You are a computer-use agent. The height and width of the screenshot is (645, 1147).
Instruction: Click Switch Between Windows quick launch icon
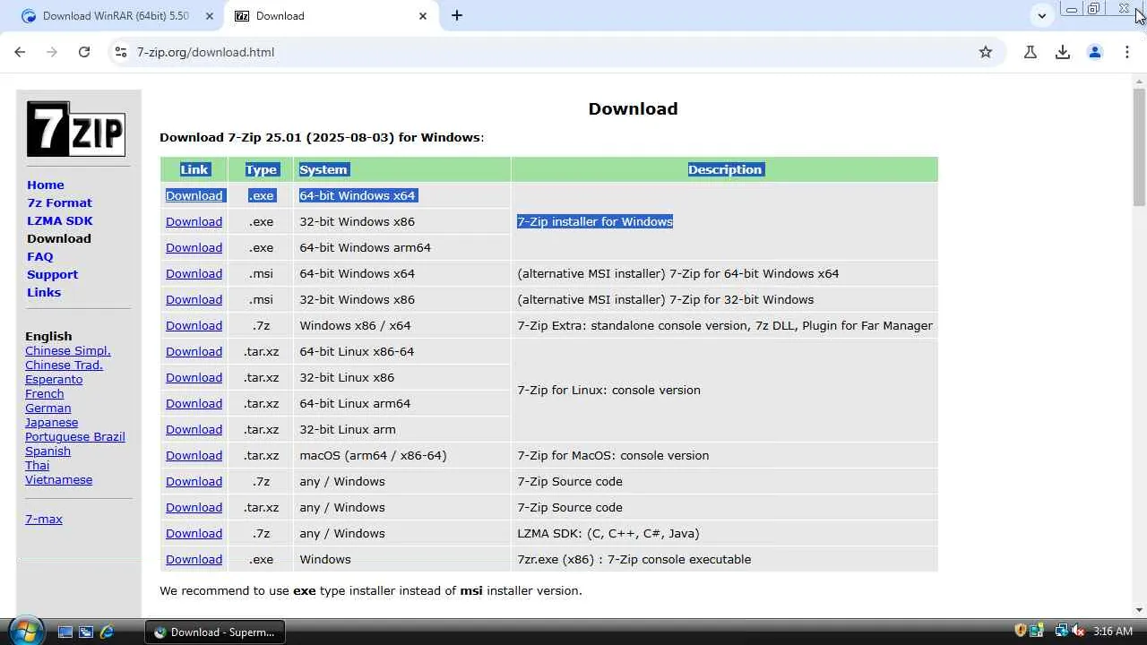(86, 632)
